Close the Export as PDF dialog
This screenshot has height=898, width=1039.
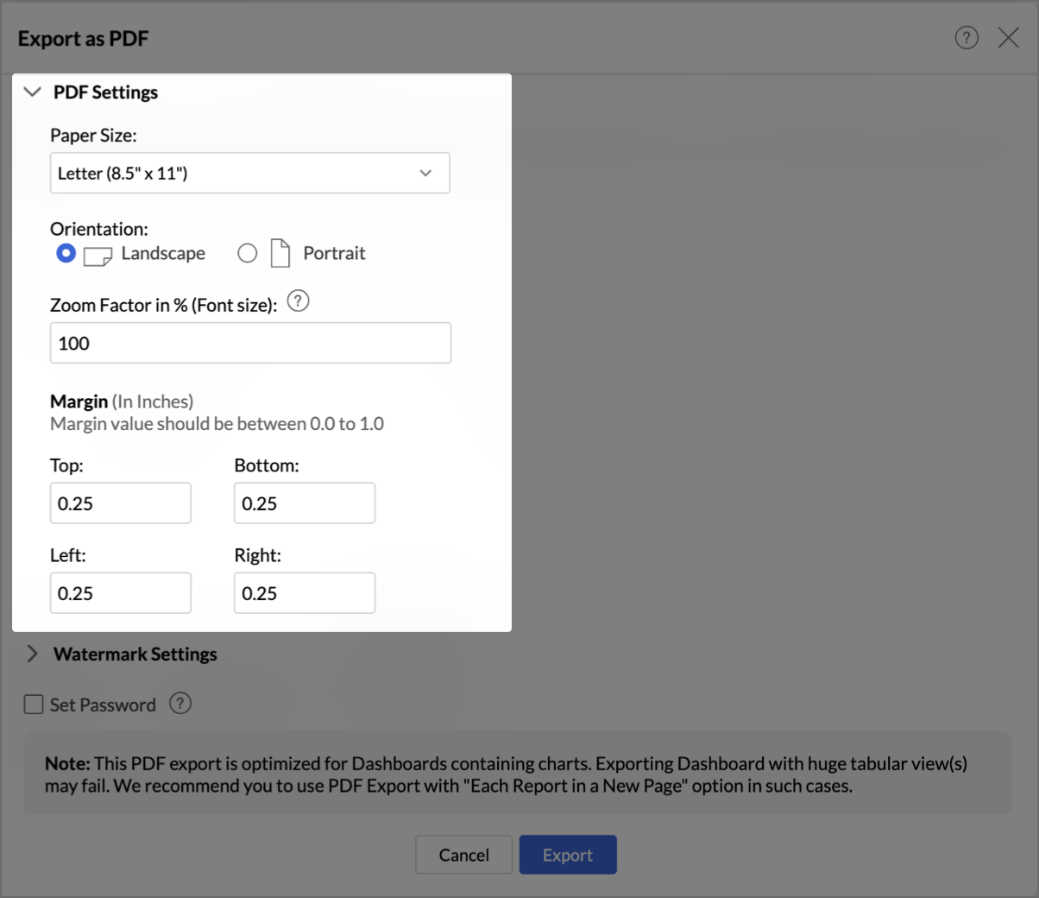(1008, 38)
